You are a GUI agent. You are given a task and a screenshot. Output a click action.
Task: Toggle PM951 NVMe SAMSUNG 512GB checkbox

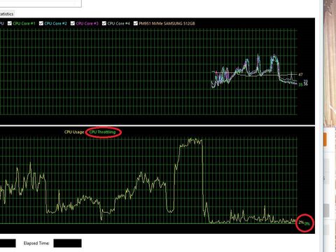click(136, 23)
